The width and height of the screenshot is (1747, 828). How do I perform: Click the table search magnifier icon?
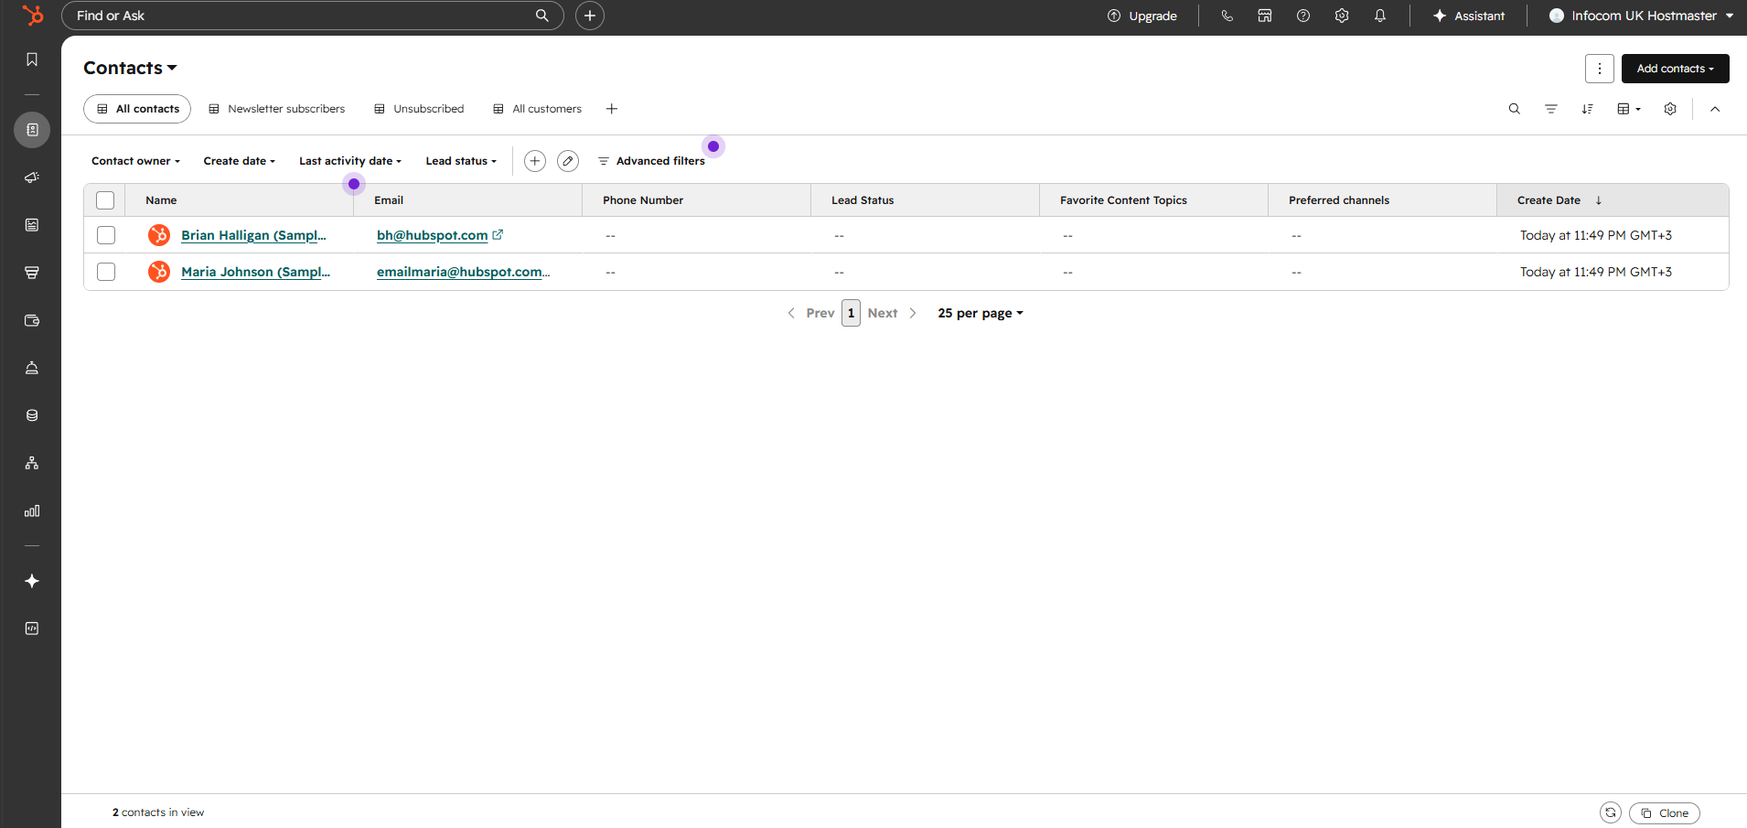[1515, 109]
